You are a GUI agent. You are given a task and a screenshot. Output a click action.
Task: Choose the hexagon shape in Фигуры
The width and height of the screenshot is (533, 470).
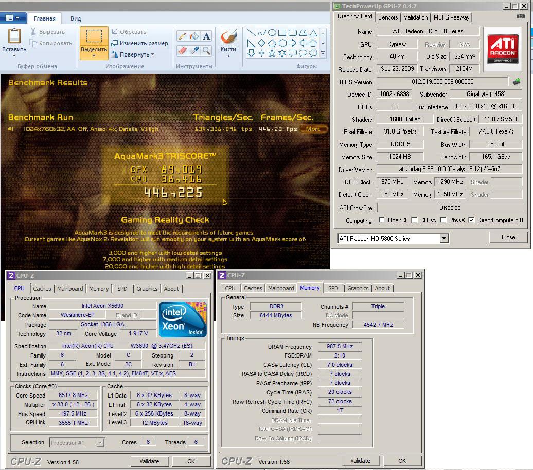pyautogui.click(x=282, y=43)
